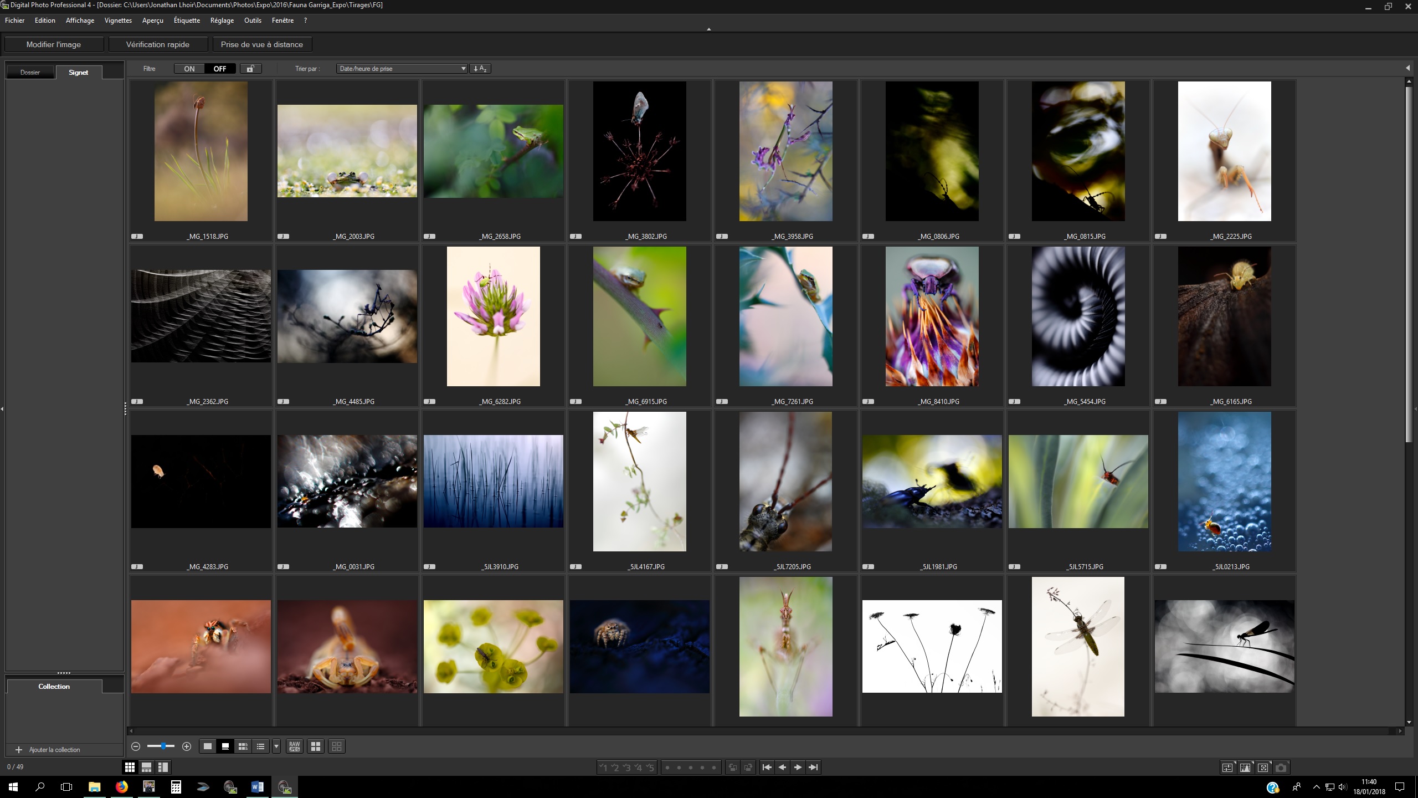1418x798 pixels.
Task: Switch to preview with side filmstrip layout
Action: [x=163, y=767]
